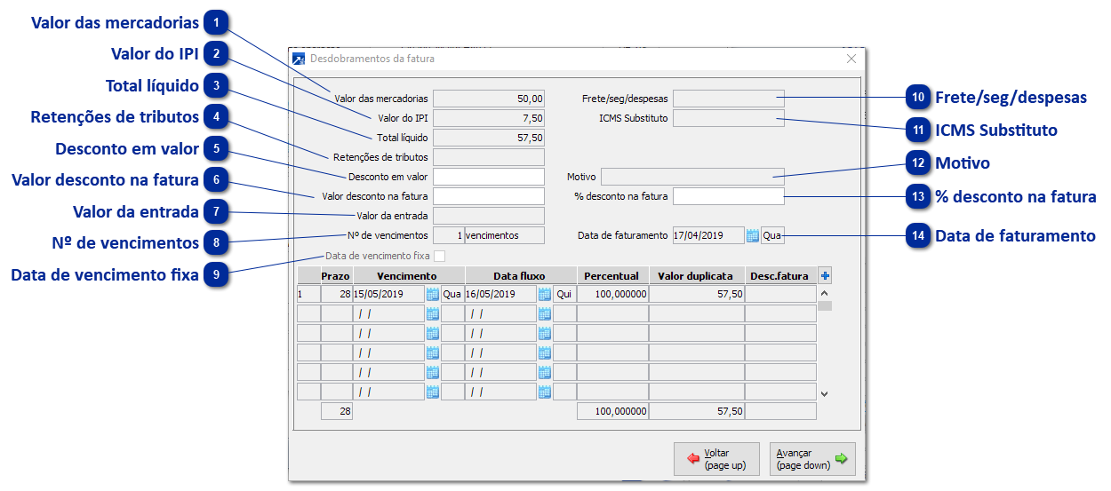Click the Valor duplicata column header

696,276
